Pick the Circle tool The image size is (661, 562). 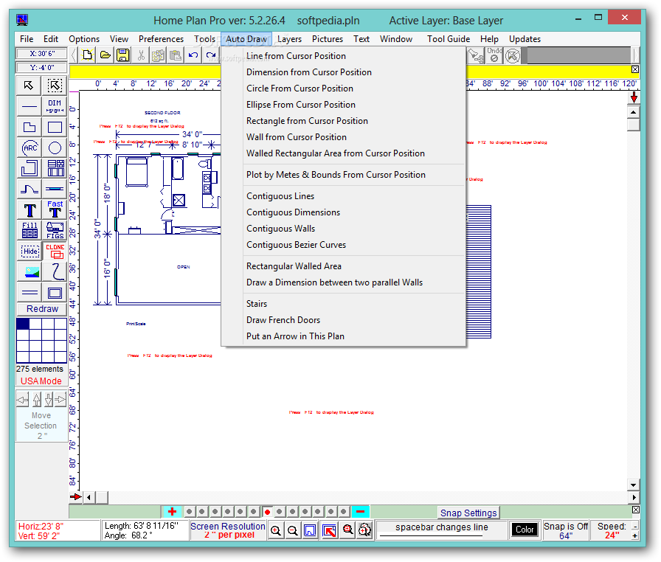tap(55, 148)
